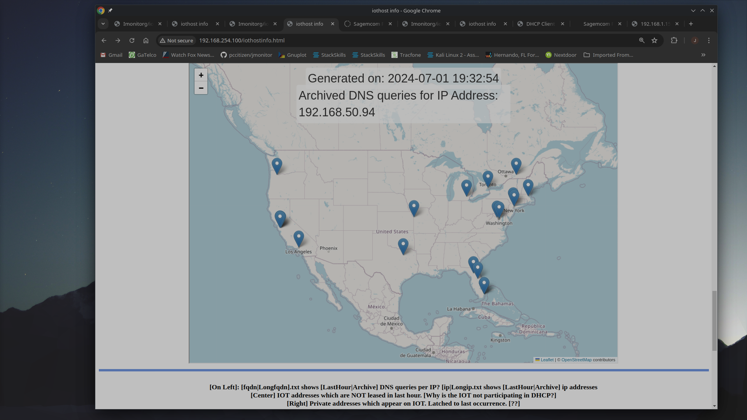Open the Leaflet attribution link
This screenshot has height=420, width=747.
pos(547,360)
